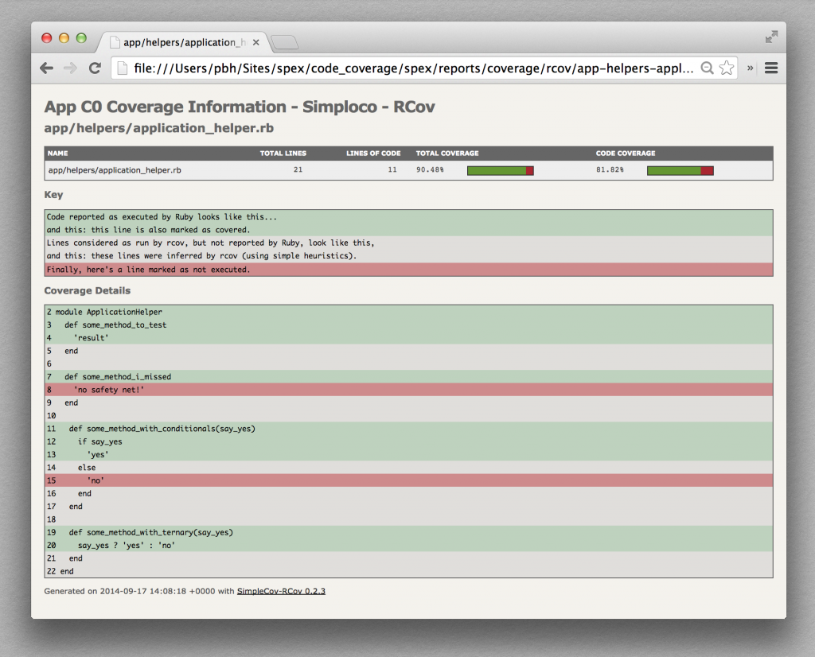The image size is (815, 657).
Task: Click the Generated on 2014-09-17 footer text
Action: tap(185, 591)
